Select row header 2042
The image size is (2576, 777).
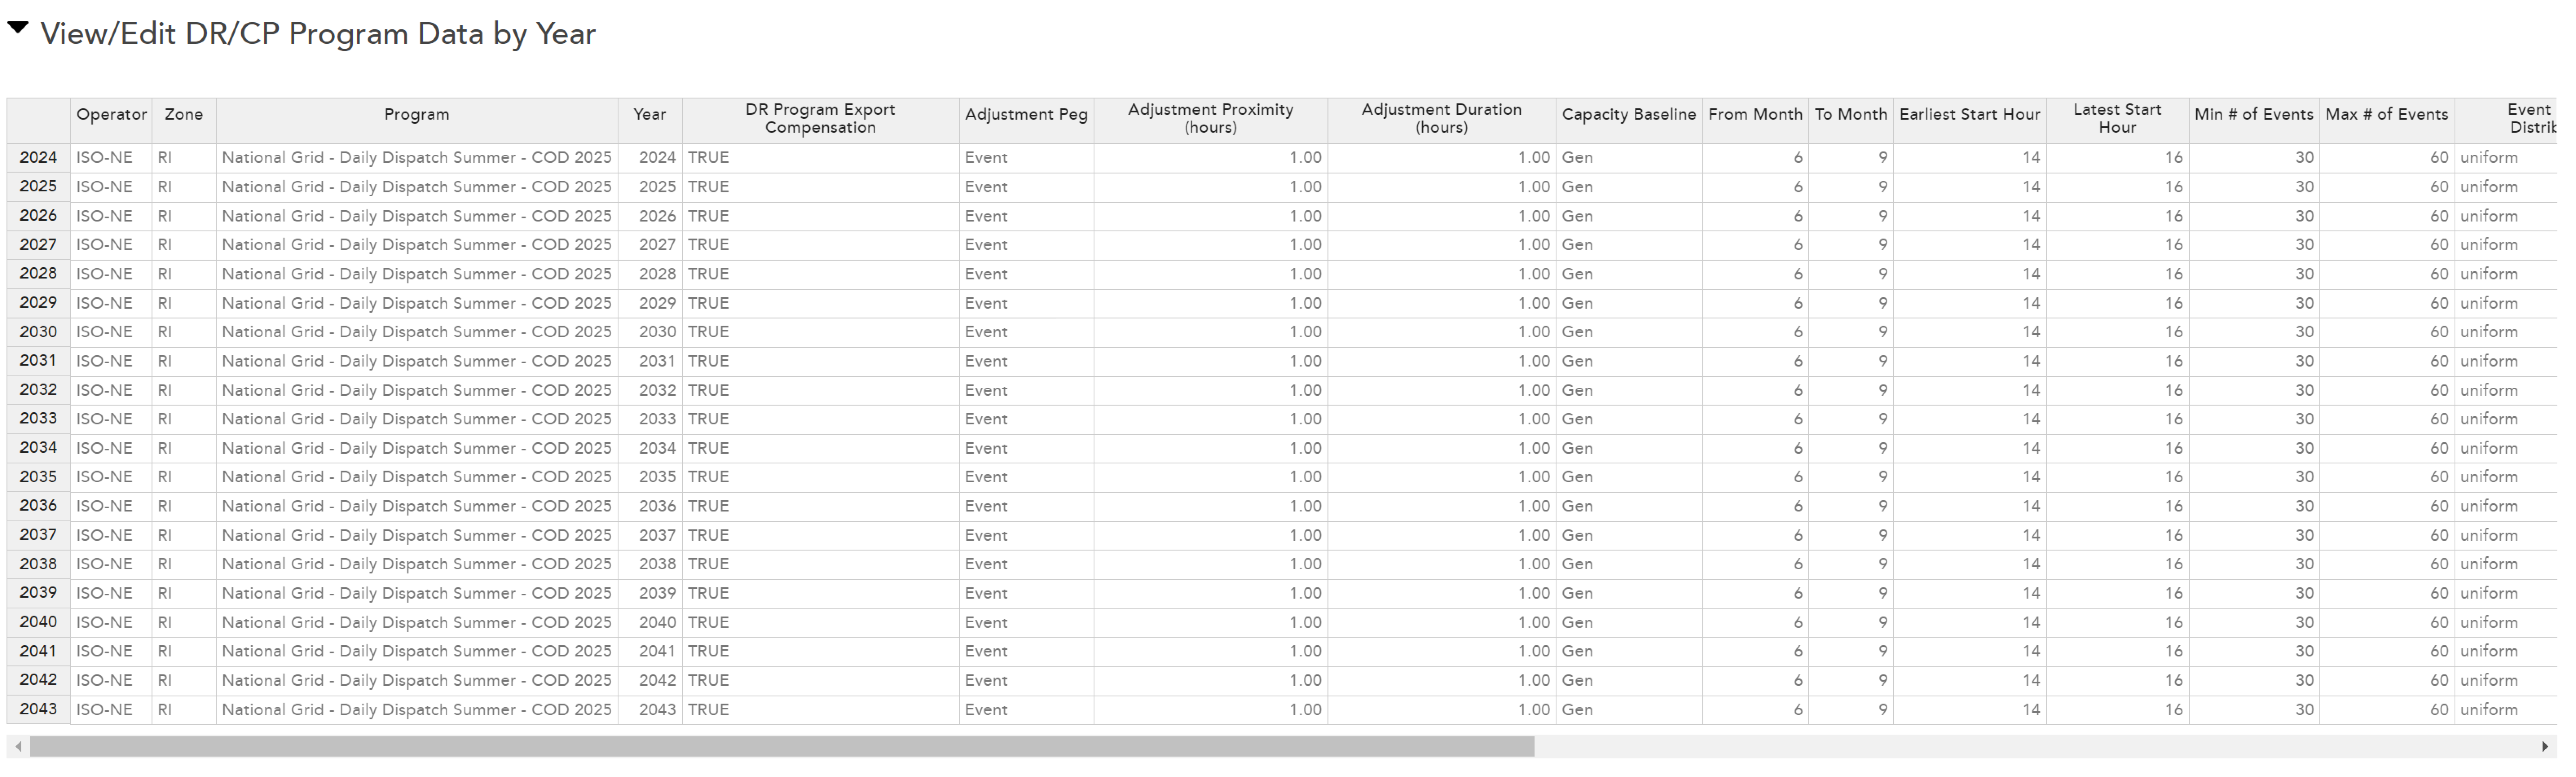pyautogui.click(x=38, y=680)
